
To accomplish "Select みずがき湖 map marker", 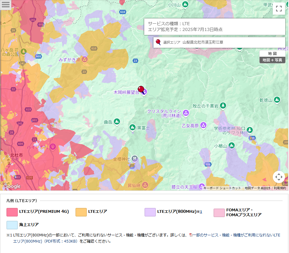I will [x=85, y=59].
